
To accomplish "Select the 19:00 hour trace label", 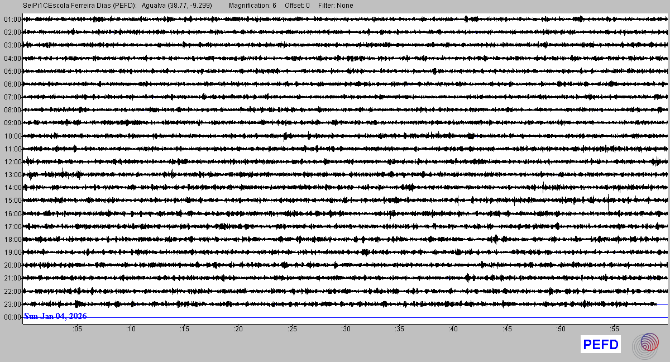I will click(x=12, y=253).
